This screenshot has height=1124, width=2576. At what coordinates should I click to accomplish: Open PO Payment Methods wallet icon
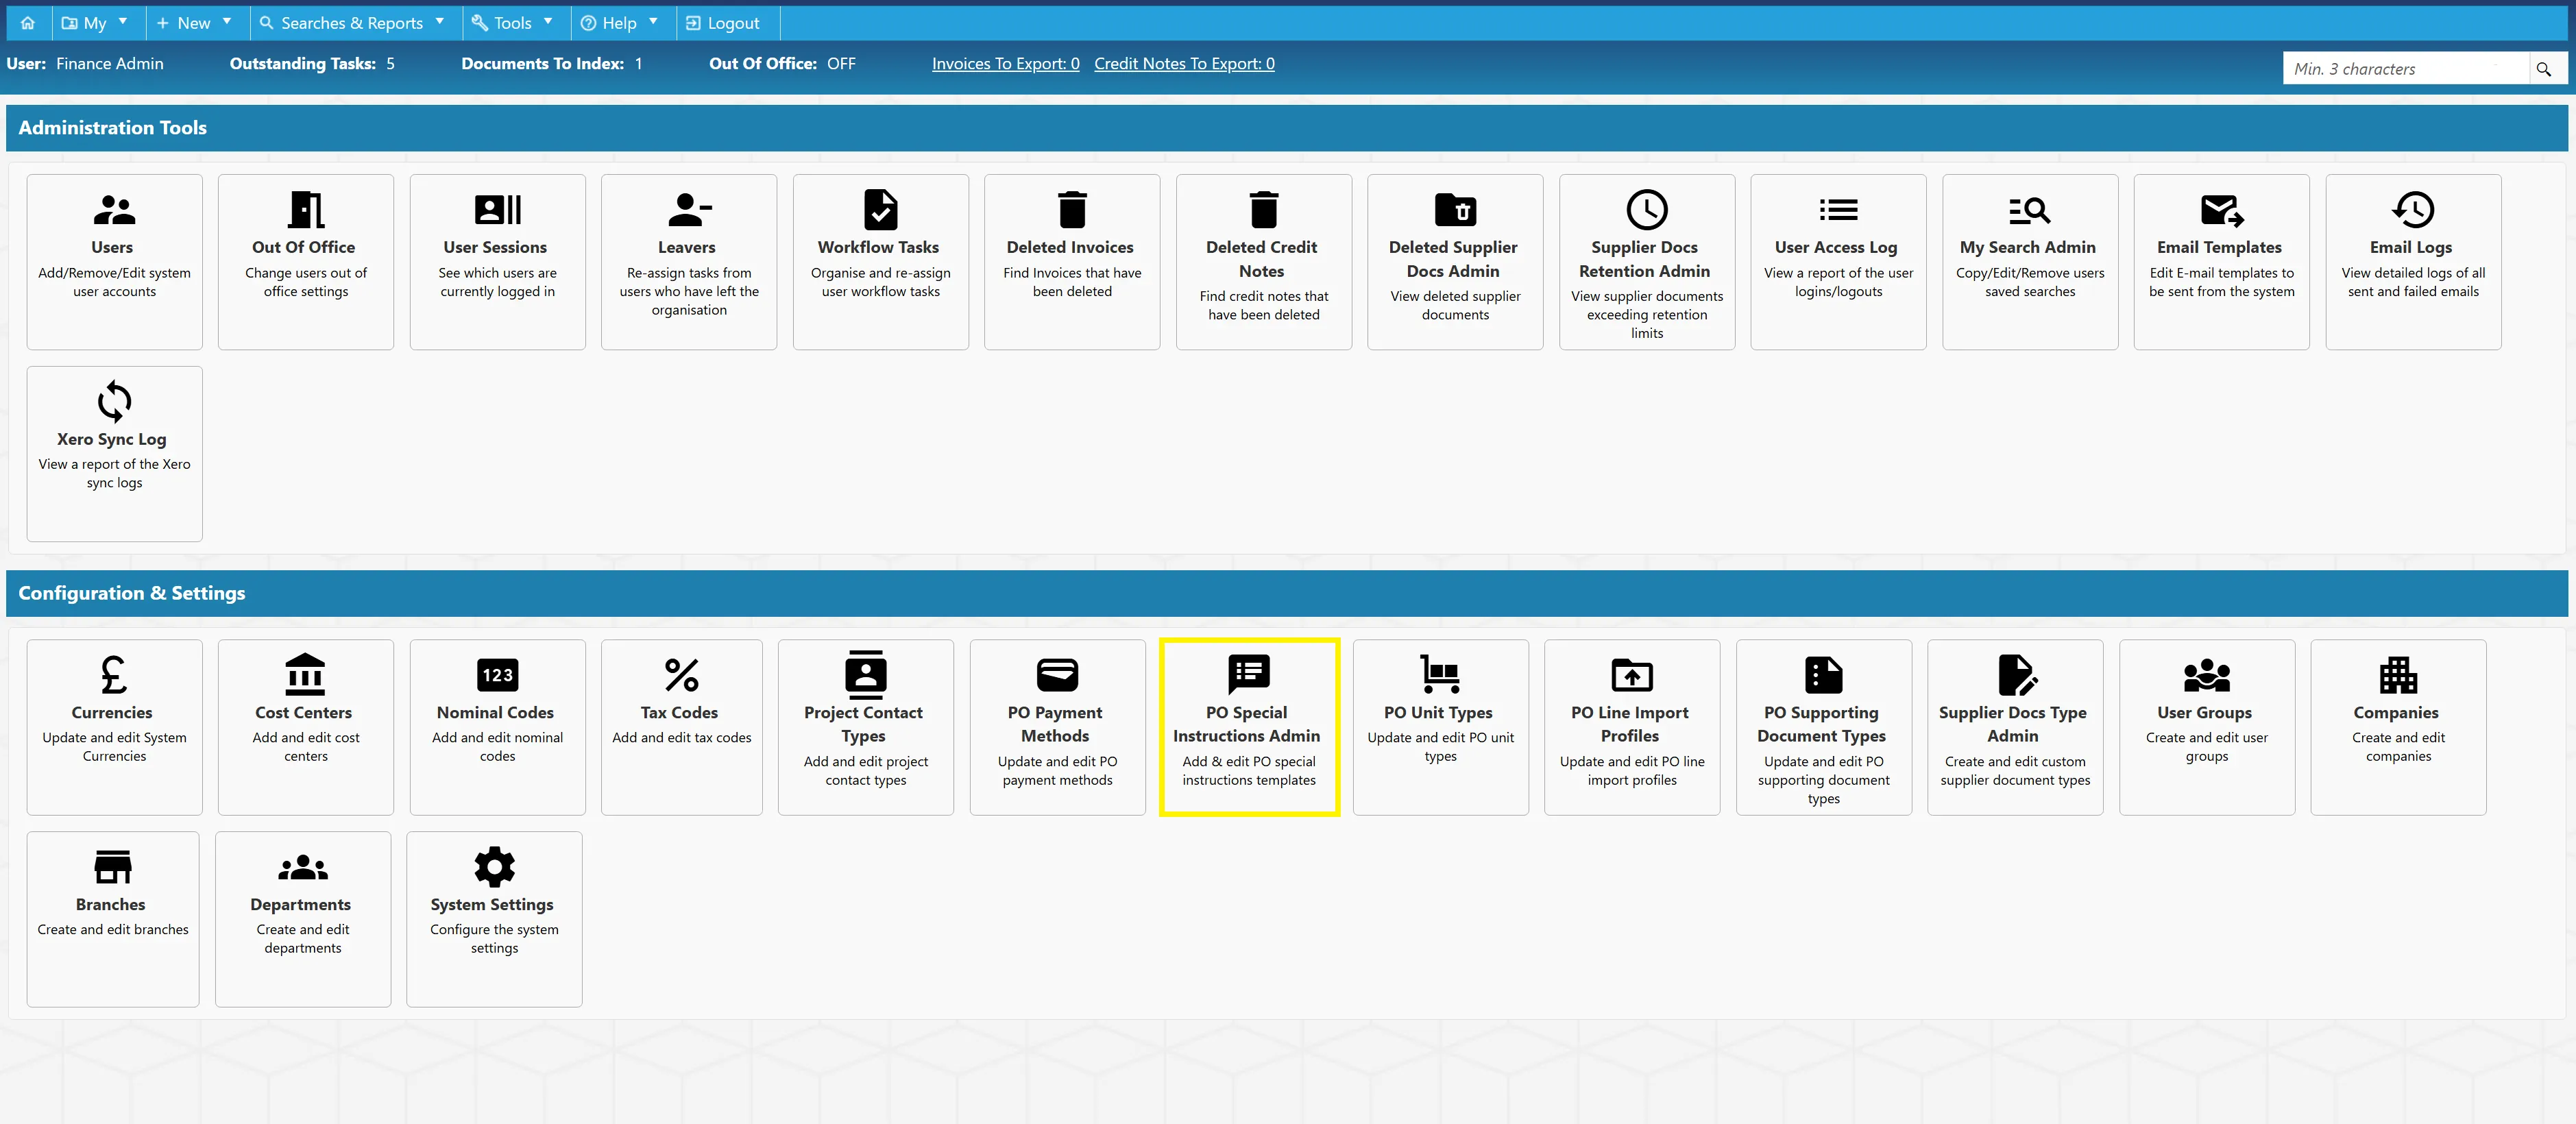[x=1057, y=675]
